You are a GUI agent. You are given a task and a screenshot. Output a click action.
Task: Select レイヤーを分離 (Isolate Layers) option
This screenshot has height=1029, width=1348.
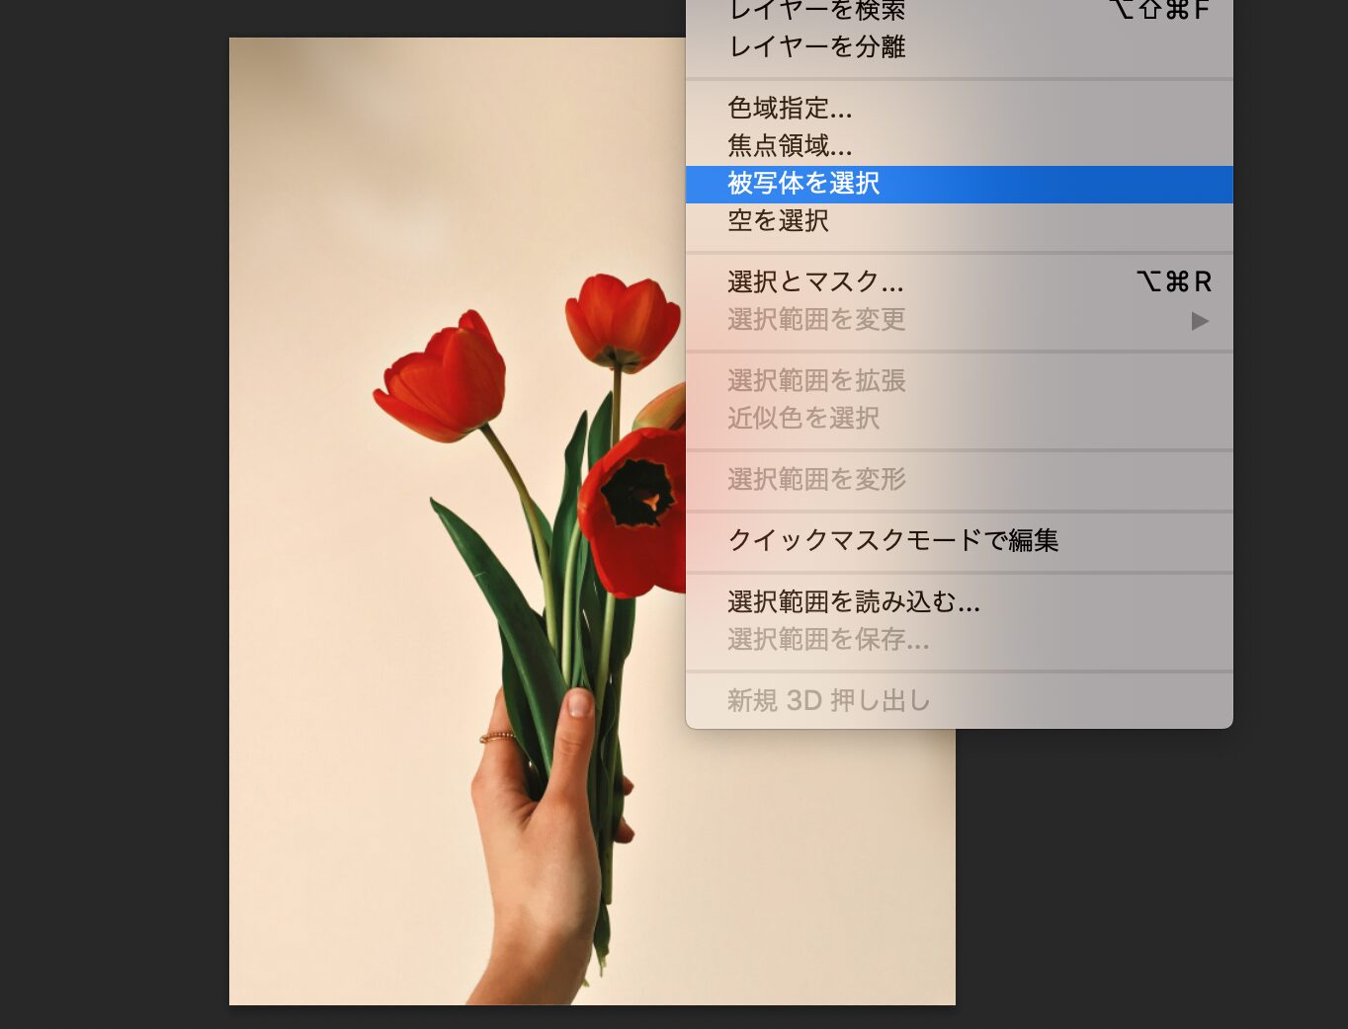point(816,46)
